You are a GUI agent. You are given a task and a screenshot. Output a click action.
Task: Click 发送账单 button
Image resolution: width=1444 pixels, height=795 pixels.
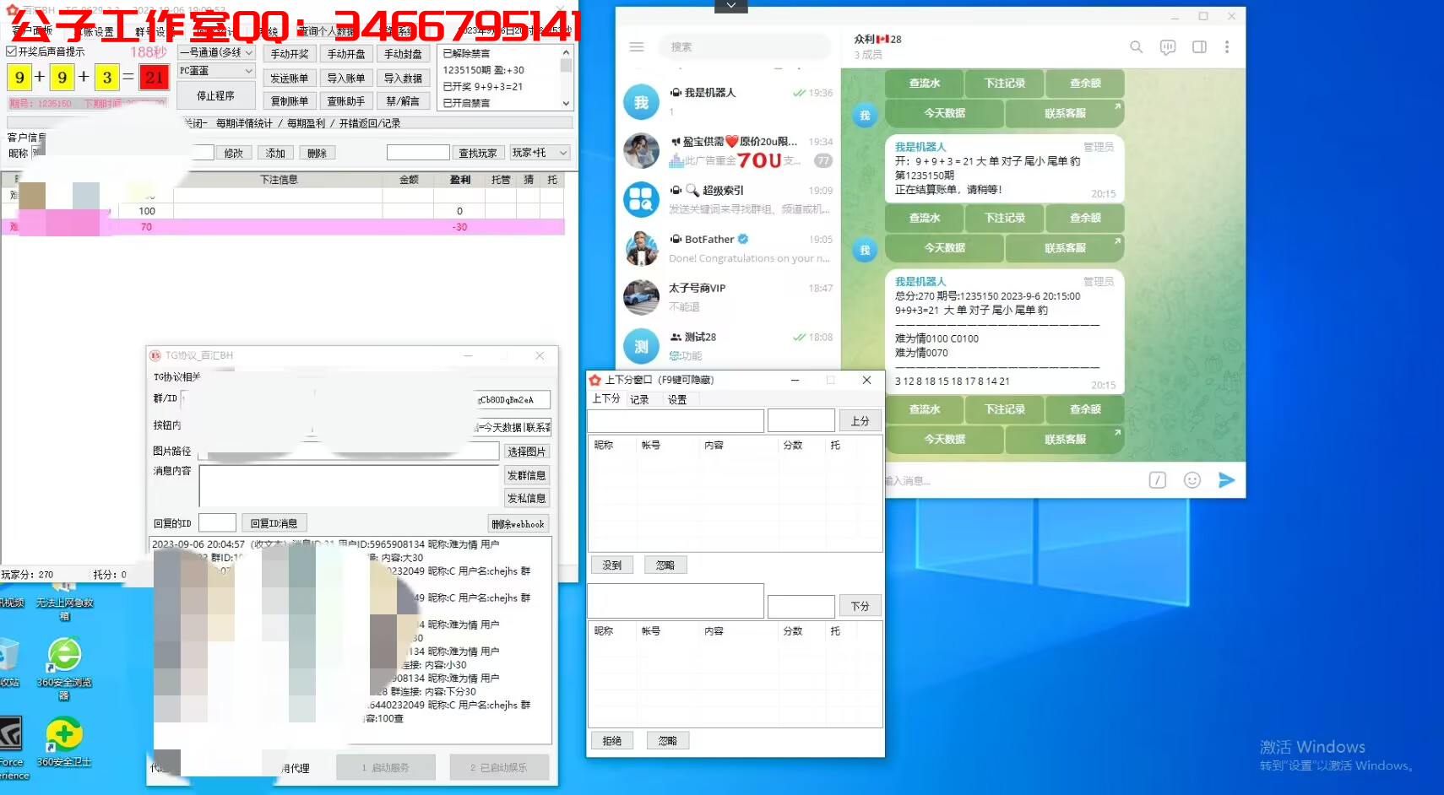[290, 78]
